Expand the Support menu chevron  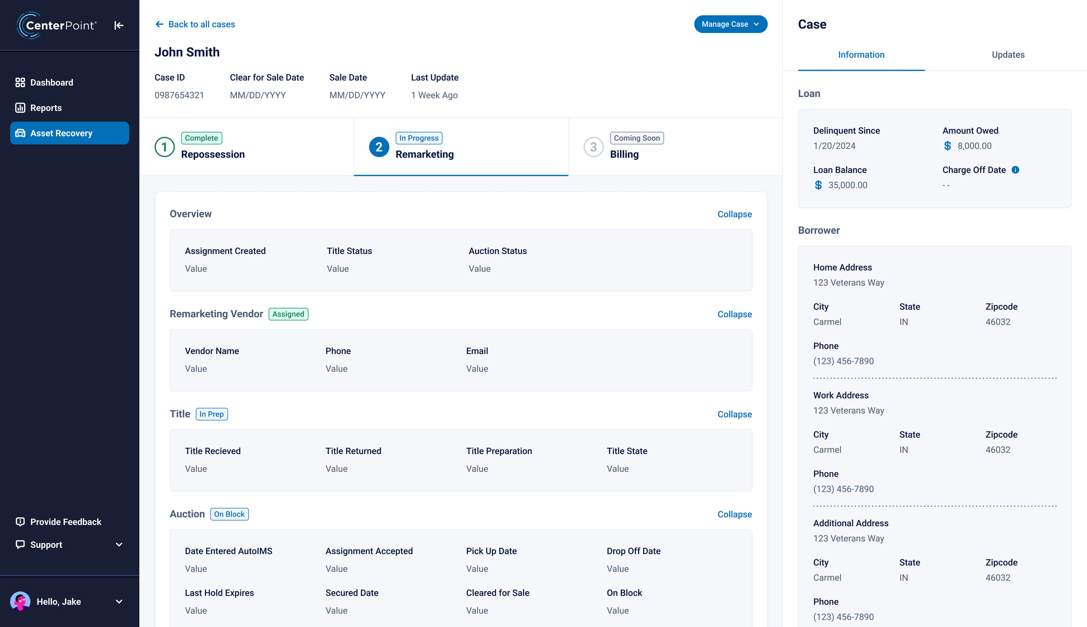(119, 545)
